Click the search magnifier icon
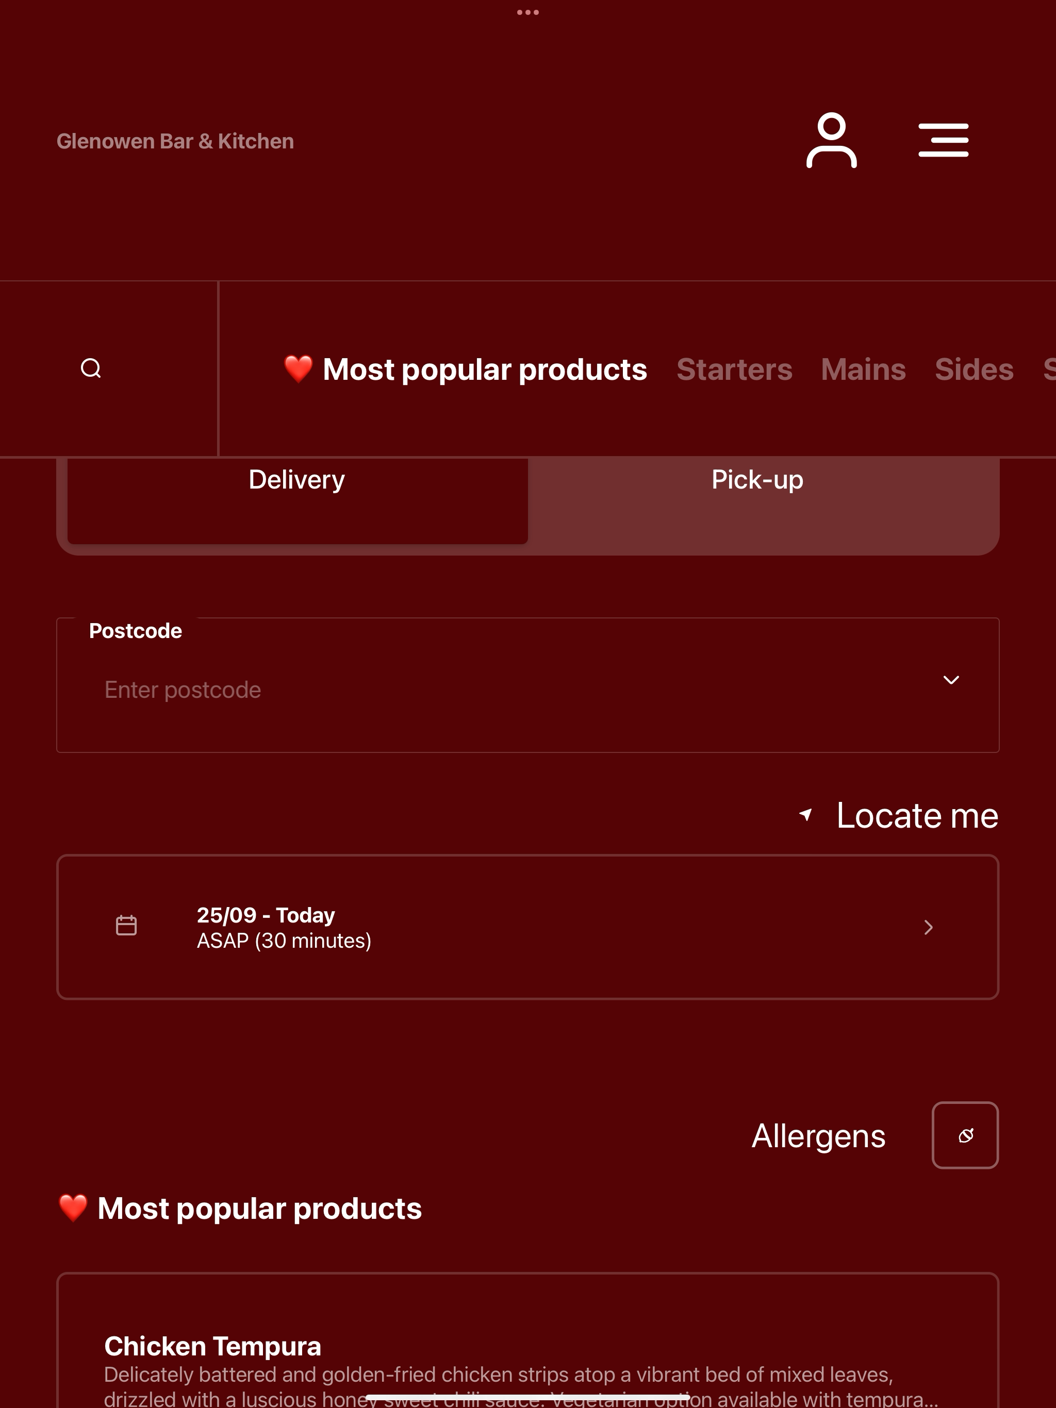1056x1408 pixels. (91, 368)
